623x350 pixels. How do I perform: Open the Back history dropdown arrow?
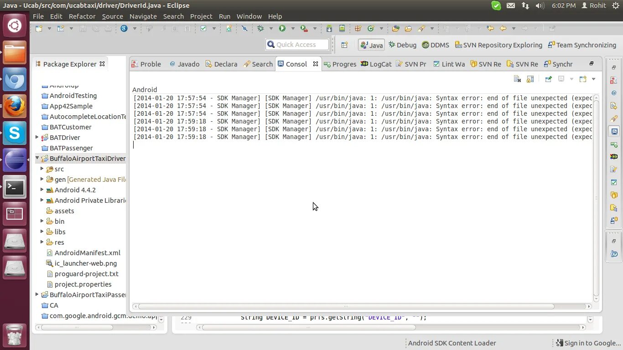(513, 28)
